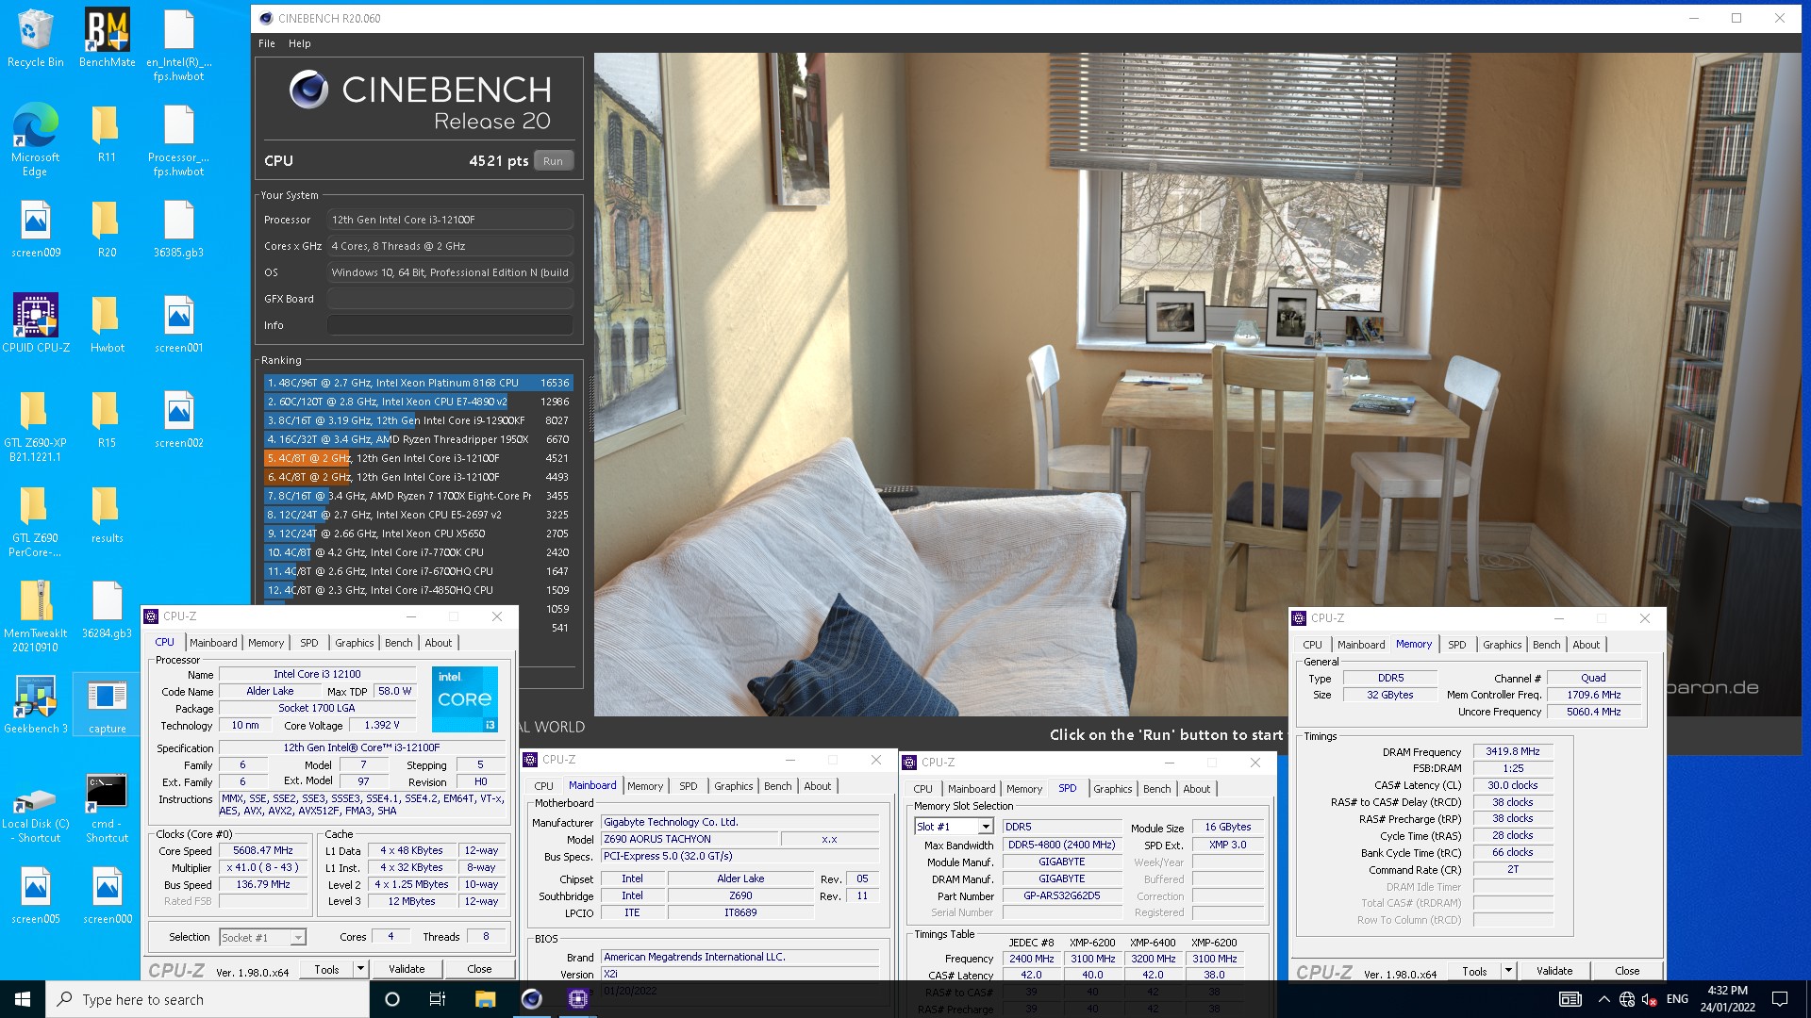This screenshot has height=1018, width=1811.
Task: Switch to Mainboard tab in left CPU-Z
Action: (x=213, y=643)
